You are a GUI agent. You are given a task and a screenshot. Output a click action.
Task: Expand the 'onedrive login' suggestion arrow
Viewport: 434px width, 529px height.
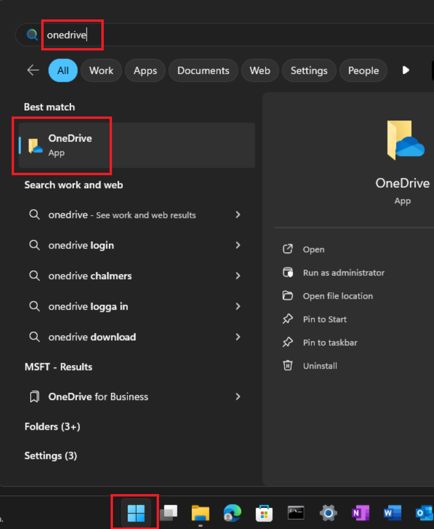tap(238, 245)
